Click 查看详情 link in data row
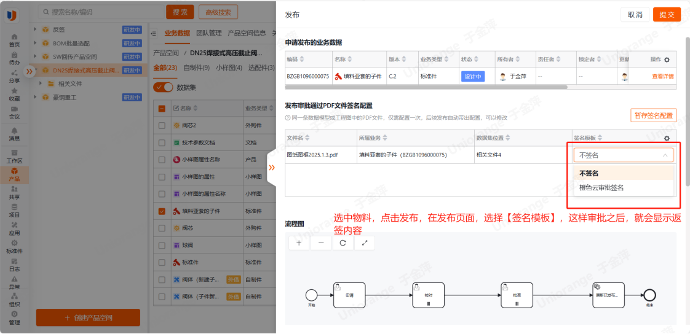 click(x=662, y=77)
